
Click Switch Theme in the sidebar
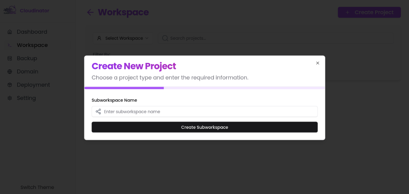(x=37, y=187)
